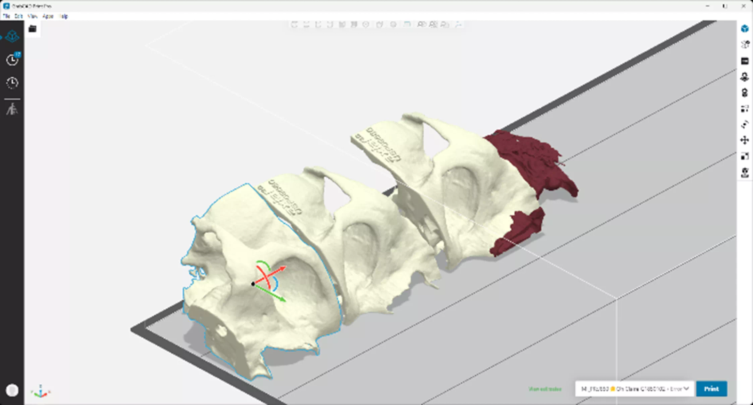The image size is (753, 405).
Task: Open the View estimates link
Action: coord(545,389)
